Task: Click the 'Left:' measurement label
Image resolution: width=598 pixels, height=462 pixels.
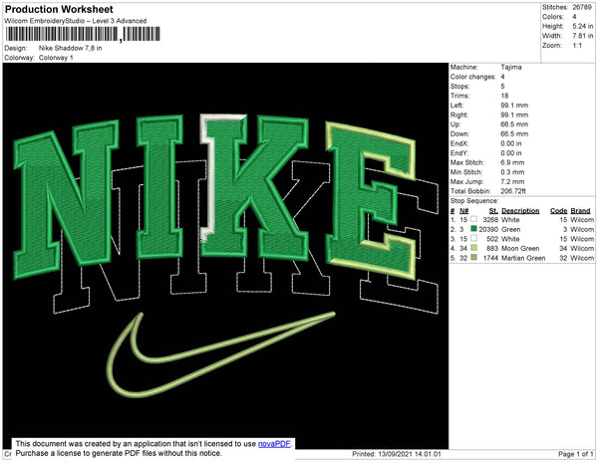Action: point(456,106)
